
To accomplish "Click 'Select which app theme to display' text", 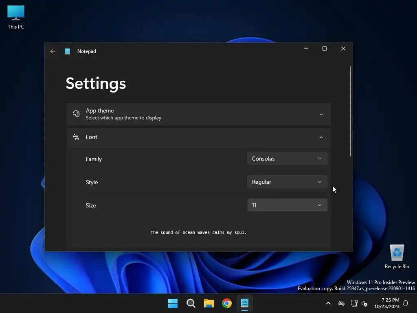I will pyautogui.click(x=123, y=118).
